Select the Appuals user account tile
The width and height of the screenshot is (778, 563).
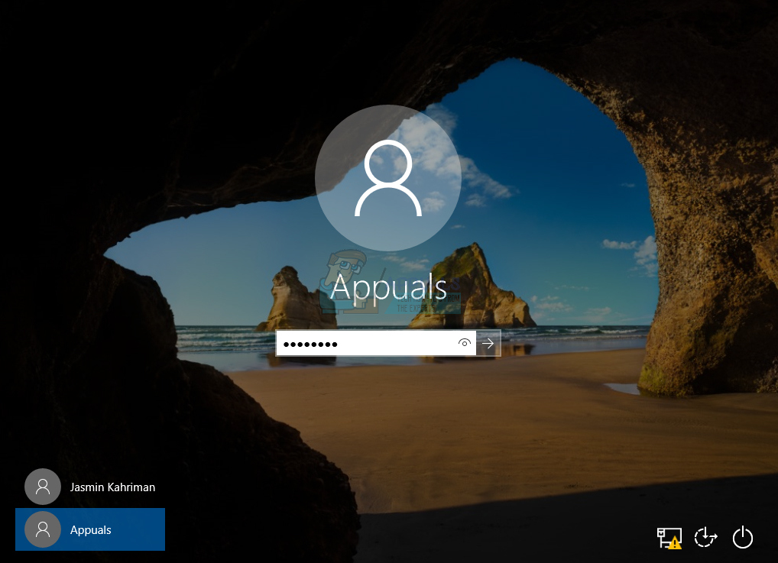click(90, 529)
